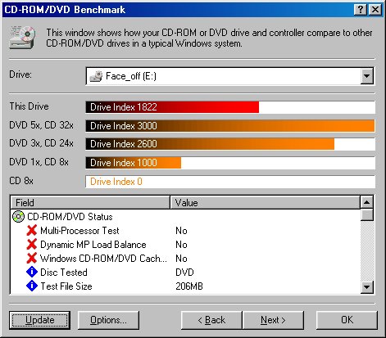Click blue info icon for Disc Tested
The height and width of the screenshot is (338, 386).
coord(32,272)
